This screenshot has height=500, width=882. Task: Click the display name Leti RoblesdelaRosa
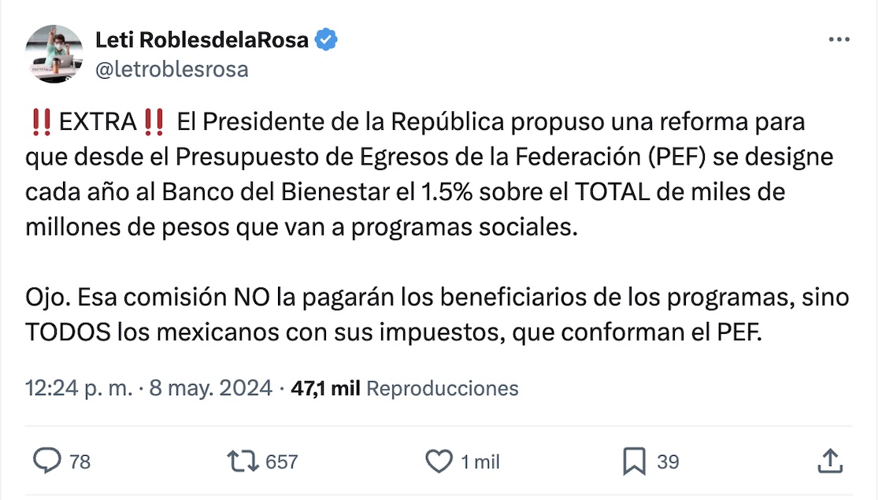pyautogui.click(x=202, y=40)
